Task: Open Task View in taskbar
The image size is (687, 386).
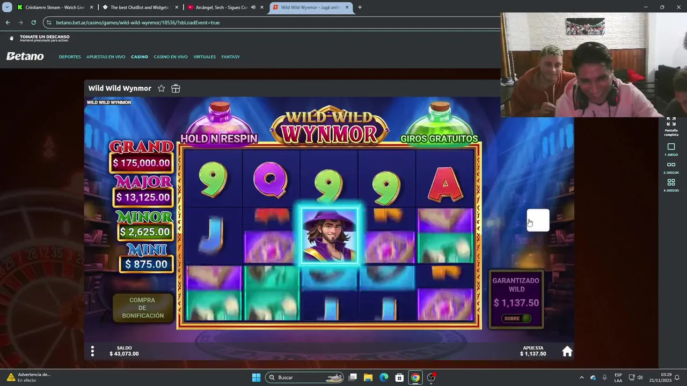Action: (x=353, y=377)
